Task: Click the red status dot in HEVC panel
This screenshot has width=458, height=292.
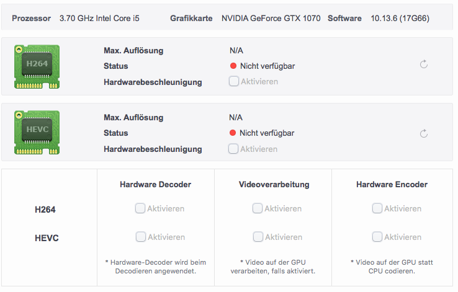Action: [x=233, y=133]
